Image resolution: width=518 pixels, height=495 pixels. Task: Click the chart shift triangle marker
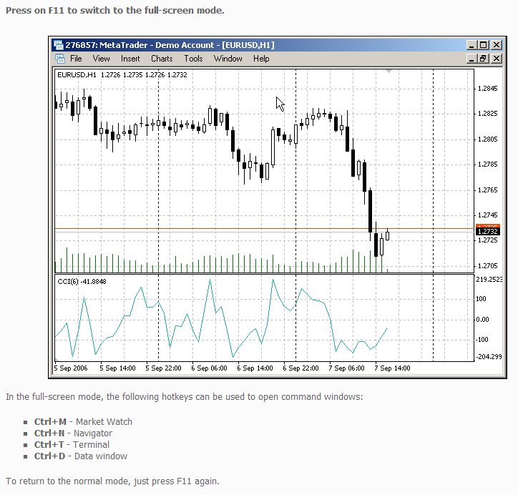388,71
